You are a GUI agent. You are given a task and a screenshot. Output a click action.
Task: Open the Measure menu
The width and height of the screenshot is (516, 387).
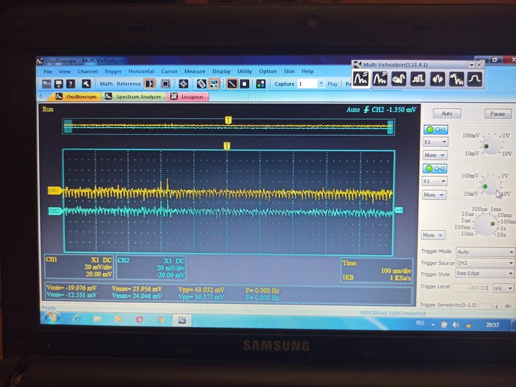coord(195,71)
